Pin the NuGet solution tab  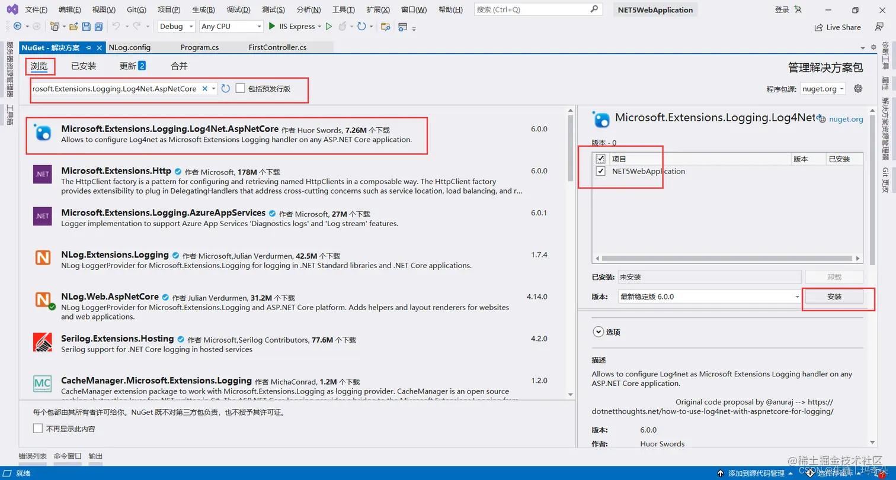pyautogui.click(x=88, y=47)
